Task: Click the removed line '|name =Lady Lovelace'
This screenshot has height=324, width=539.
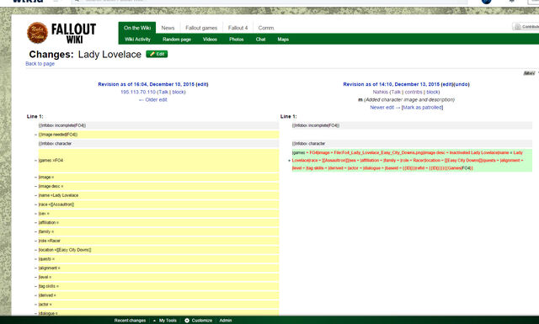Action: [x=158, y=195]
